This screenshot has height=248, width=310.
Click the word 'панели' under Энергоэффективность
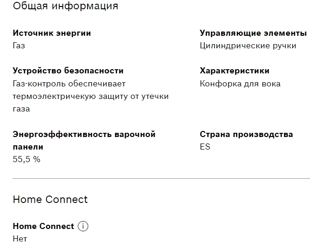point(28,147)
